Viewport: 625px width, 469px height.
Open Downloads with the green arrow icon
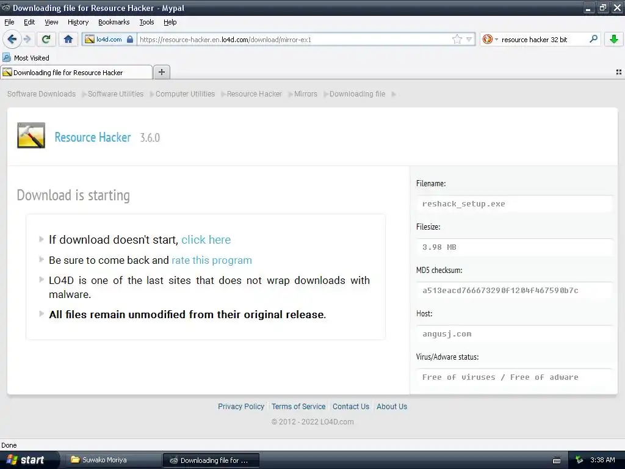point(614,39)
